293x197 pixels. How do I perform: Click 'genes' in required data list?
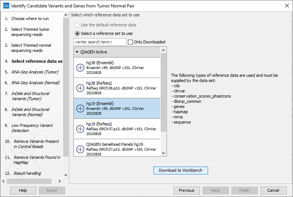tap(179, 107)
